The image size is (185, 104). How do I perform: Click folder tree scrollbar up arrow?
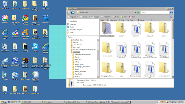coord(98,40)
